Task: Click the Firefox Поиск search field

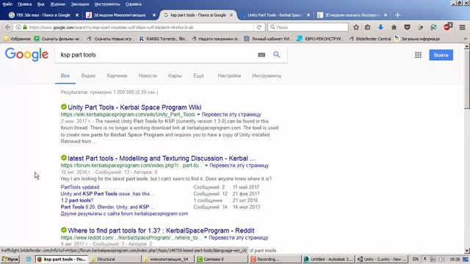Action: pyautogui.click(x=308, y=27)
